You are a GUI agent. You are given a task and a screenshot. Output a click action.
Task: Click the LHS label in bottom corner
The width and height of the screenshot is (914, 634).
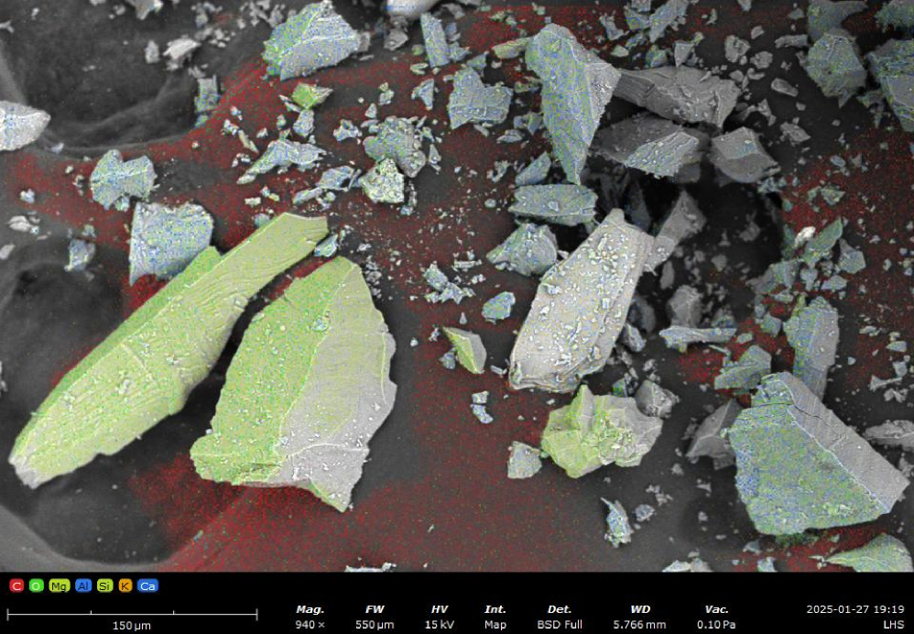click(x=893, y=625)
